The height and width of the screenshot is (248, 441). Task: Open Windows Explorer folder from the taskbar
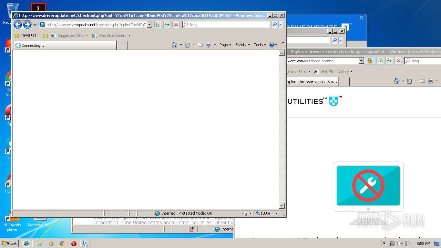[x=39, y=244]
